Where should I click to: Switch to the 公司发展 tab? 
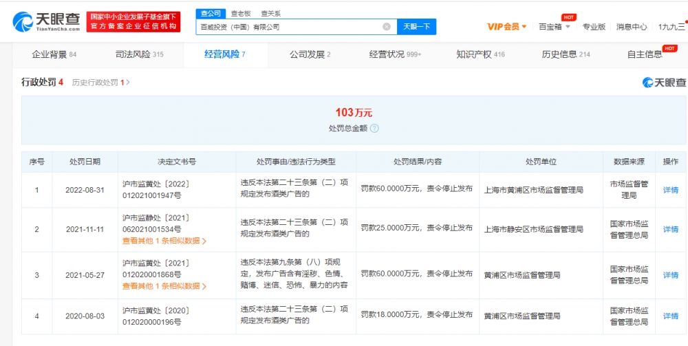(310, 55)
